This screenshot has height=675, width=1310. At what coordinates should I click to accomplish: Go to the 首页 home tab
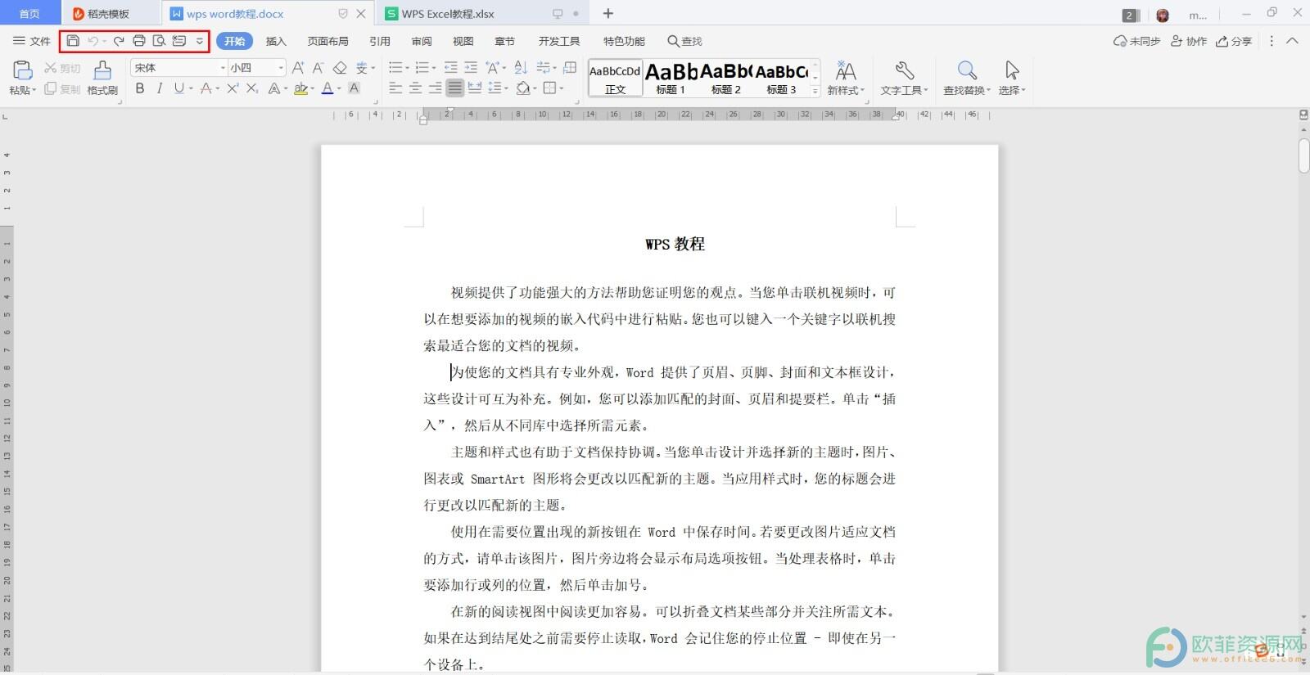click(29, 14)
